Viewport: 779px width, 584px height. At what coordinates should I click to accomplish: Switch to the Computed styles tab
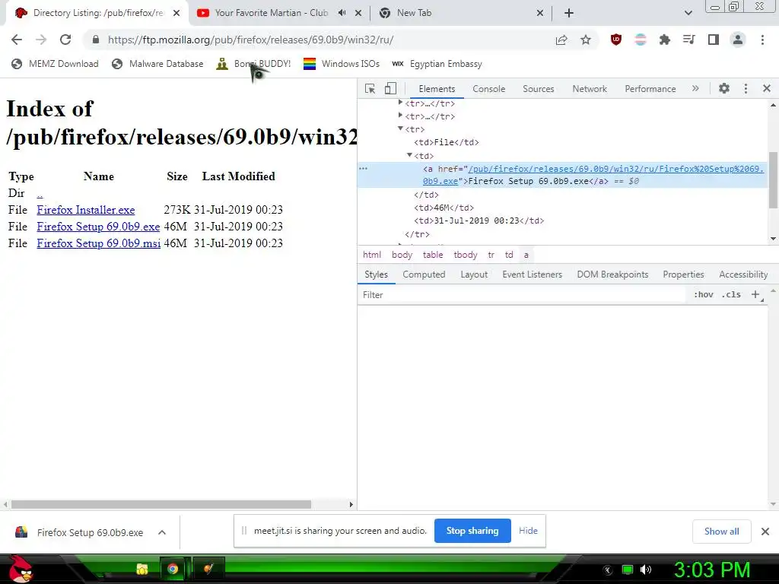click(x=424, y=275)
